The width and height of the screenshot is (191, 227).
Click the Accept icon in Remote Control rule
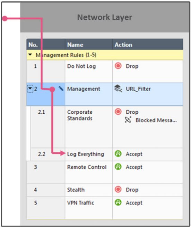[118, 167]
